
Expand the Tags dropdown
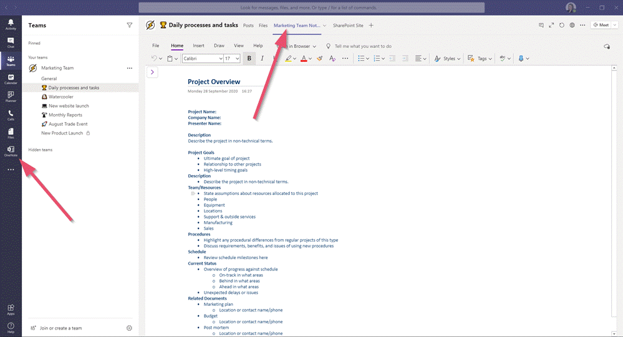click(481, 59)
